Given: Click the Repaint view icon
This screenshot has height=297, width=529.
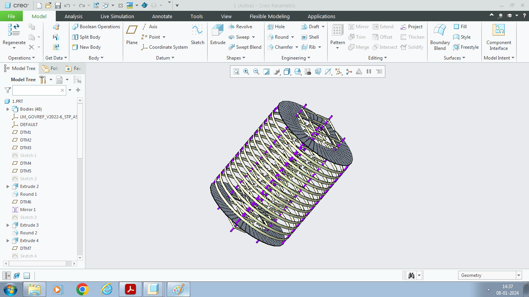Looking at the screenshot, I should point(266,72).
